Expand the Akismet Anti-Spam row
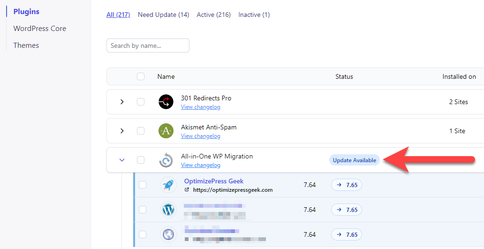Image resolution: width=484 pixels, height=249 pixels. [122, 131]
